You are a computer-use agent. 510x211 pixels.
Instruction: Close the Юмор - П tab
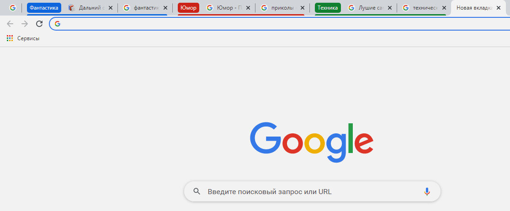(248, 8)
